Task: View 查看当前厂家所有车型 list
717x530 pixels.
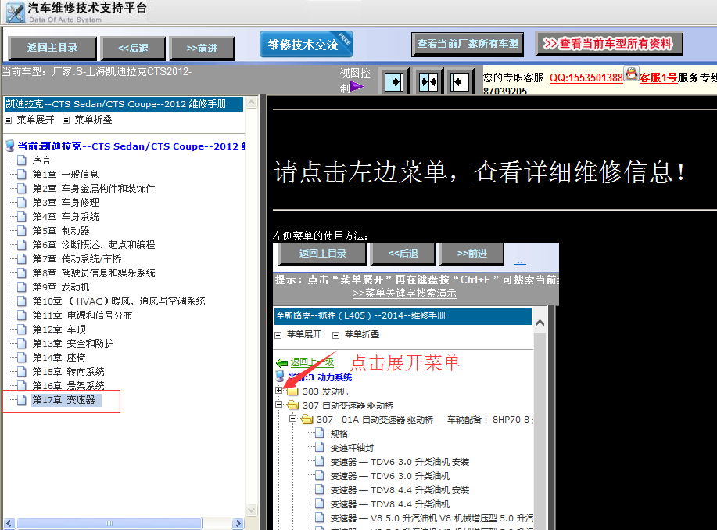Action: tap(468, 44)
